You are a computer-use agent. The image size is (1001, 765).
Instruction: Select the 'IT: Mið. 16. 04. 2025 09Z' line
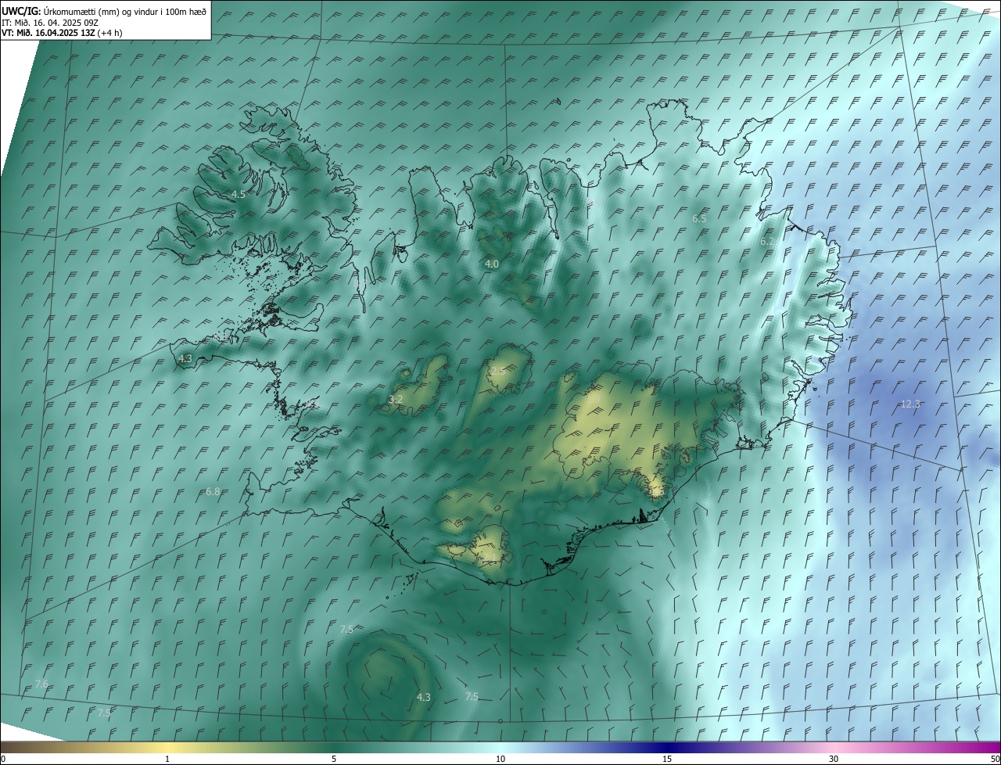click(49, 23)
